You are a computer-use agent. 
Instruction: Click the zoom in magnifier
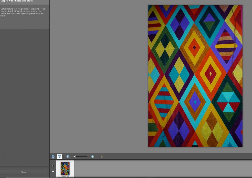[x=93, y=157]
